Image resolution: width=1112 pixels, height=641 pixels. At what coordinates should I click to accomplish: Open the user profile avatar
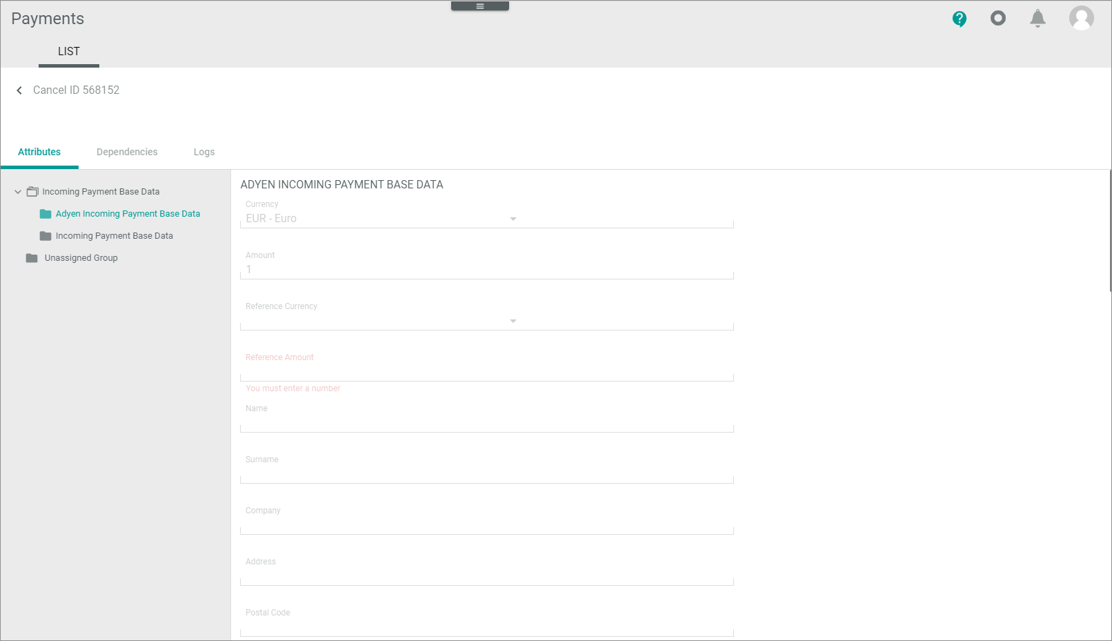(x=1080, y=19)
